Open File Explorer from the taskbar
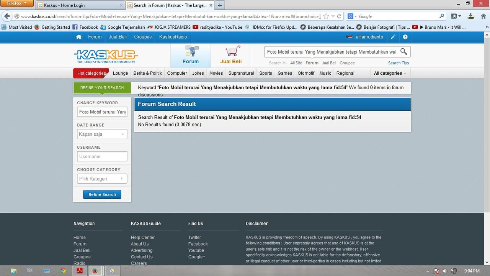The width and height of the screenshot is (490, 276). (13, 271)
